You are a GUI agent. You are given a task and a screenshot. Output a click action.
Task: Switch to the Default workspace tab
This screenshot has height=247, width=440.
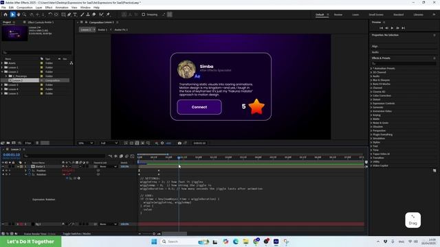pyautogui.click(x=320, y=14)
